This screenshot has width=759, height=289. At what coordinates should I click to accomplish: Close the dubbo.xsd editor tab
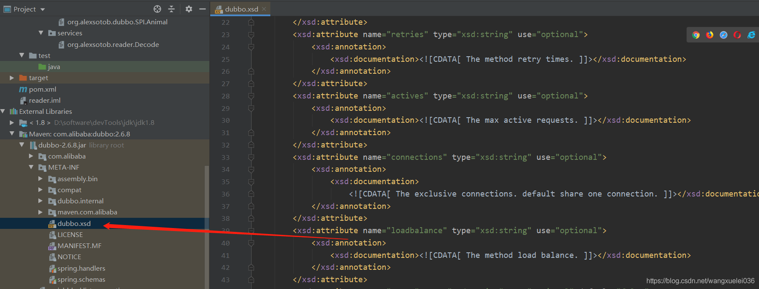pos(264,9)
